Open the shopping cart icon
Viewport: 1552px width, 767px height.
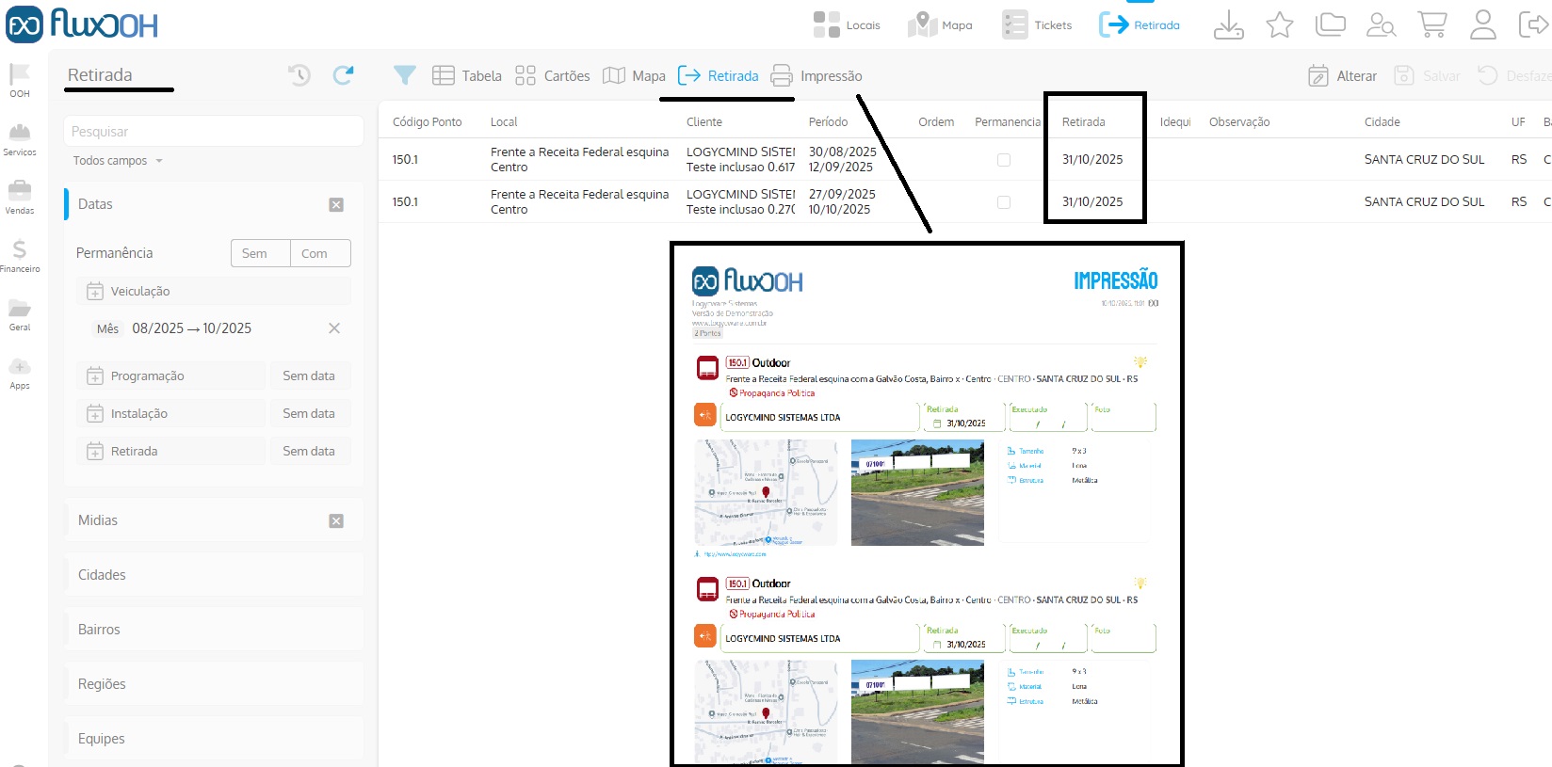[x=1431, y=24]
